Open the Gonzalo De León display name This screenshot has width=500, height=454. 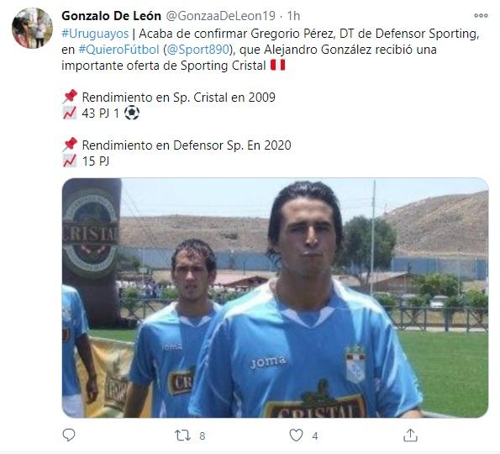[111, 16]
